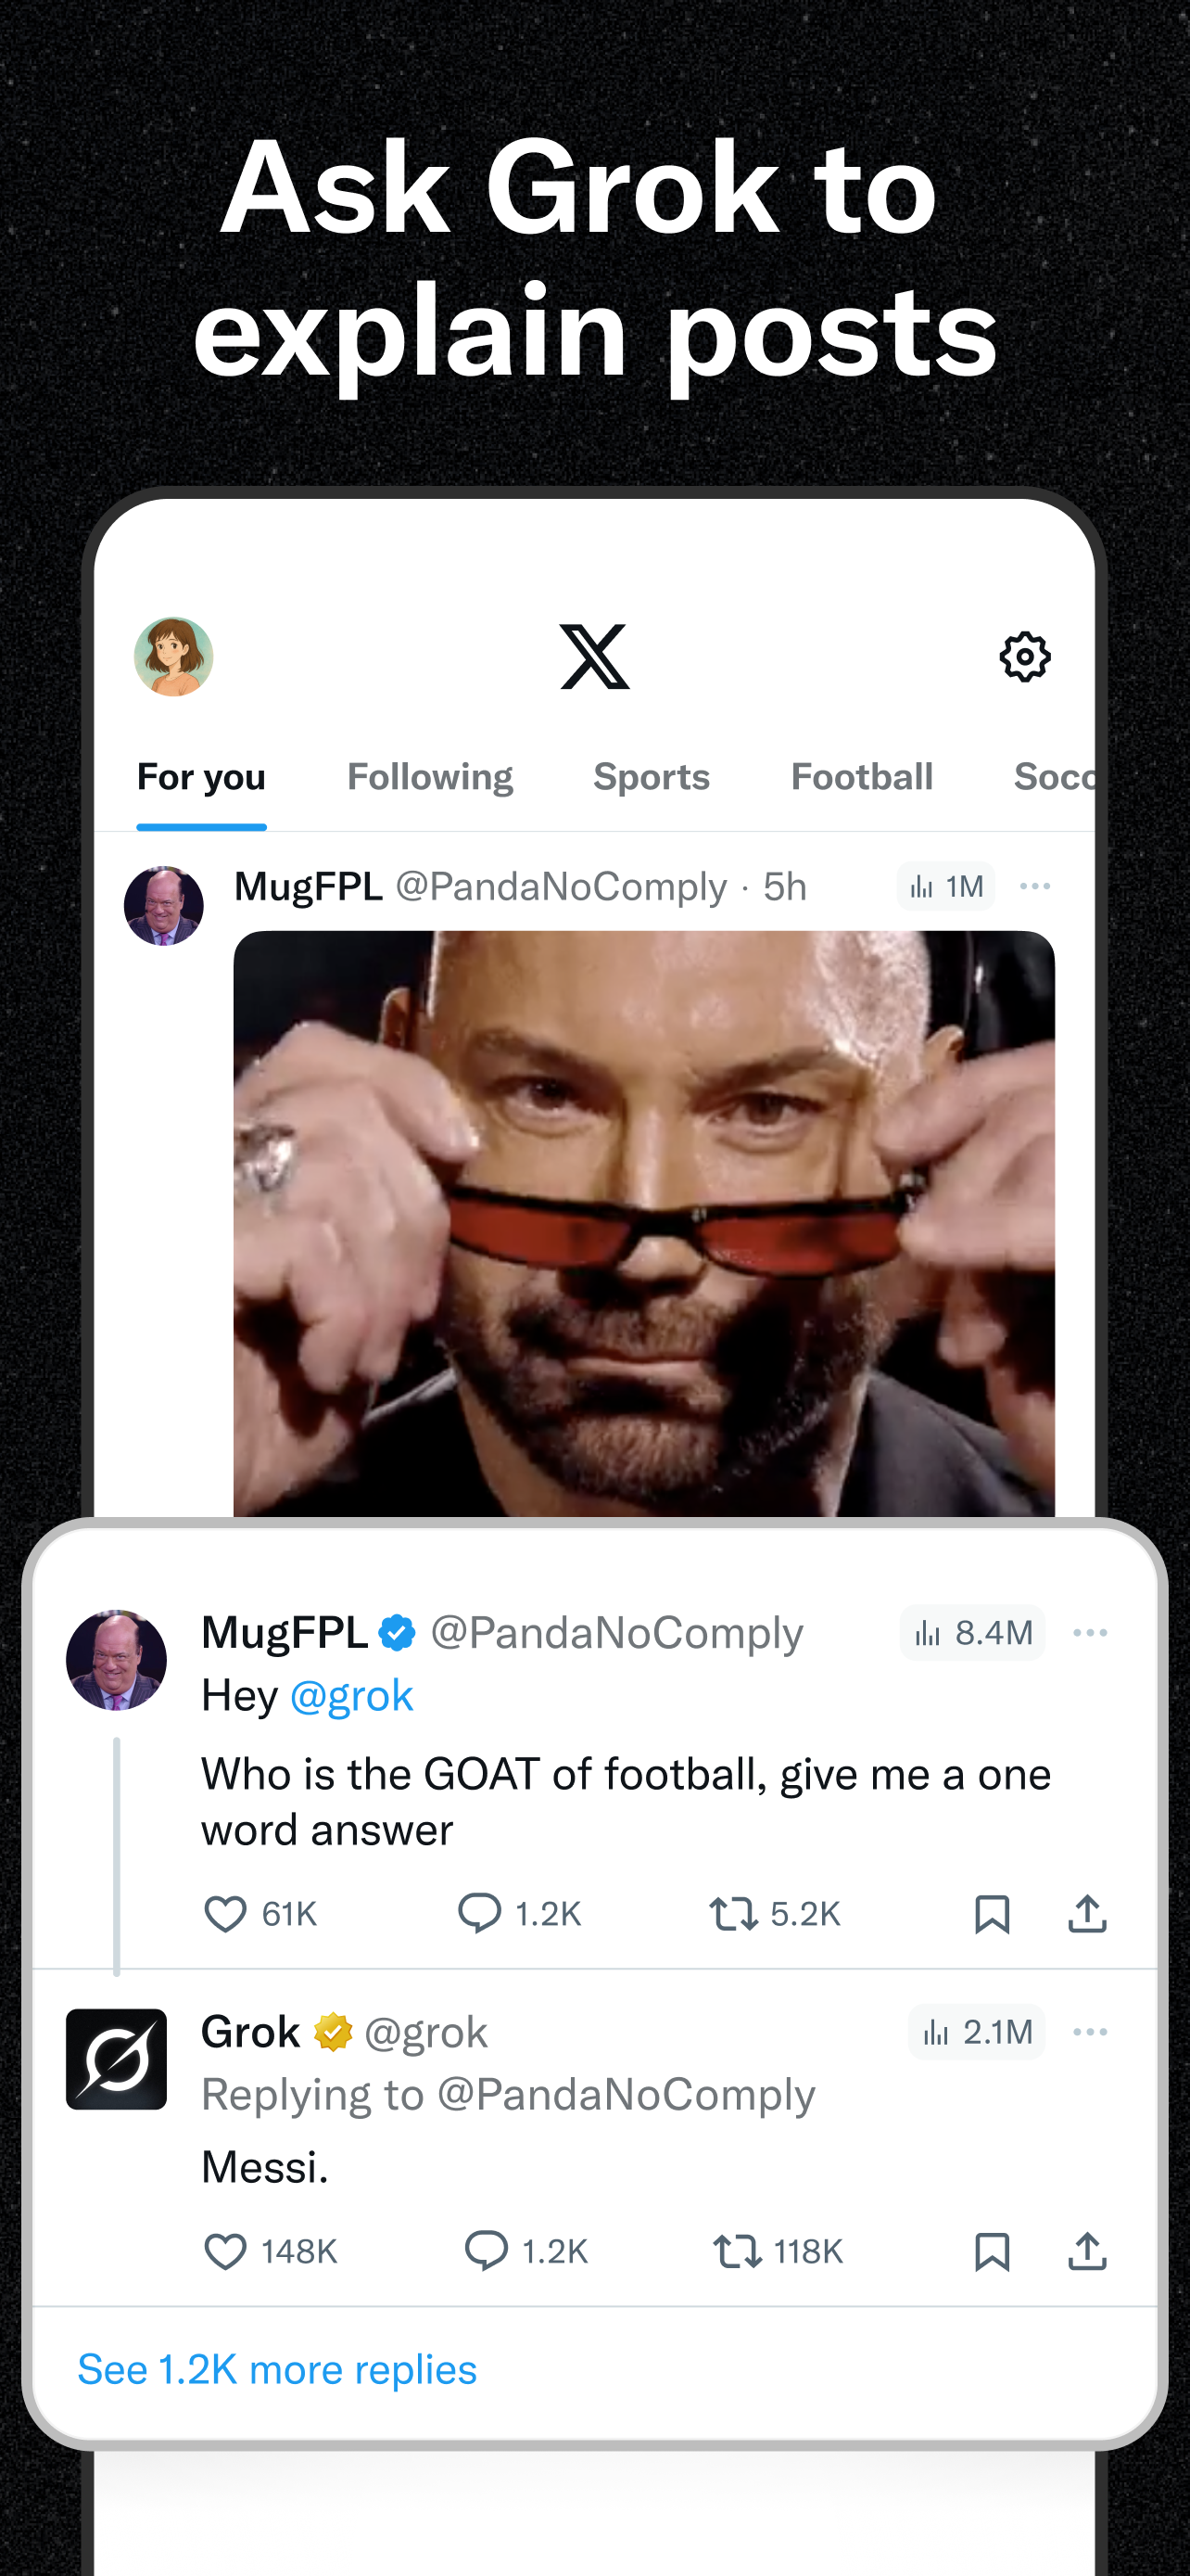Open settings gear in top bar
This screenshot has width=1190, height=2576.
1024,657
